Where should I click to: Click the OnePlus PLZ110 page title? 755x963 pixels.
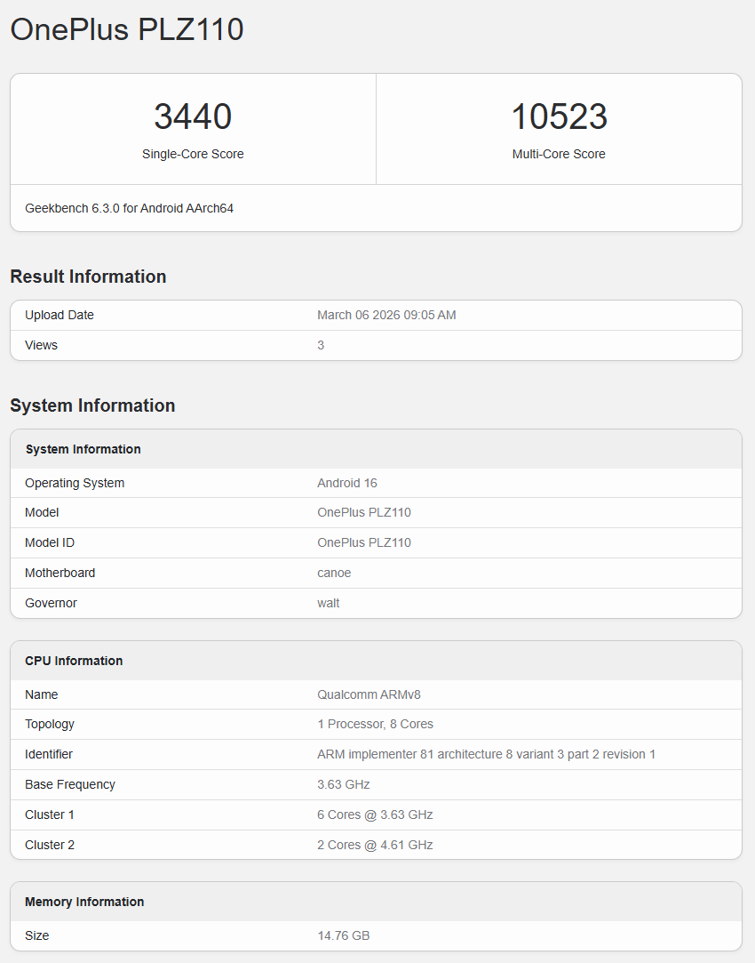coord(126,29)
